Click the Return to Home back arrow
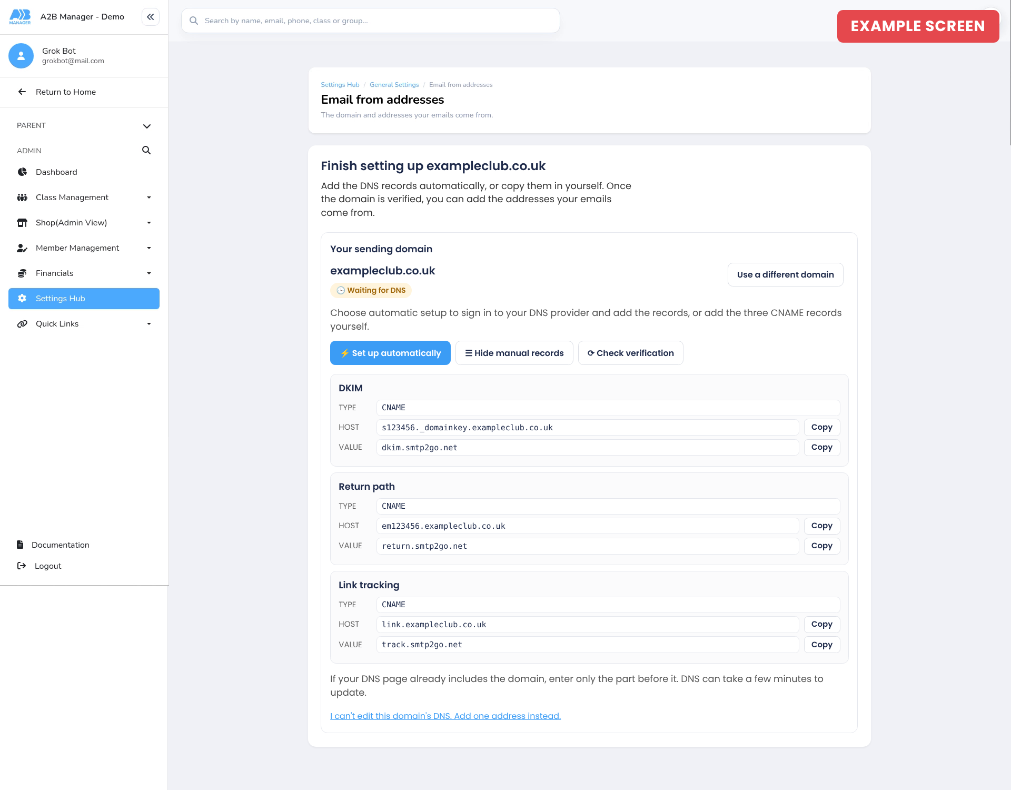Viewport: 1011px width, 790px height. pyautogui.click(x=22, y=92)
